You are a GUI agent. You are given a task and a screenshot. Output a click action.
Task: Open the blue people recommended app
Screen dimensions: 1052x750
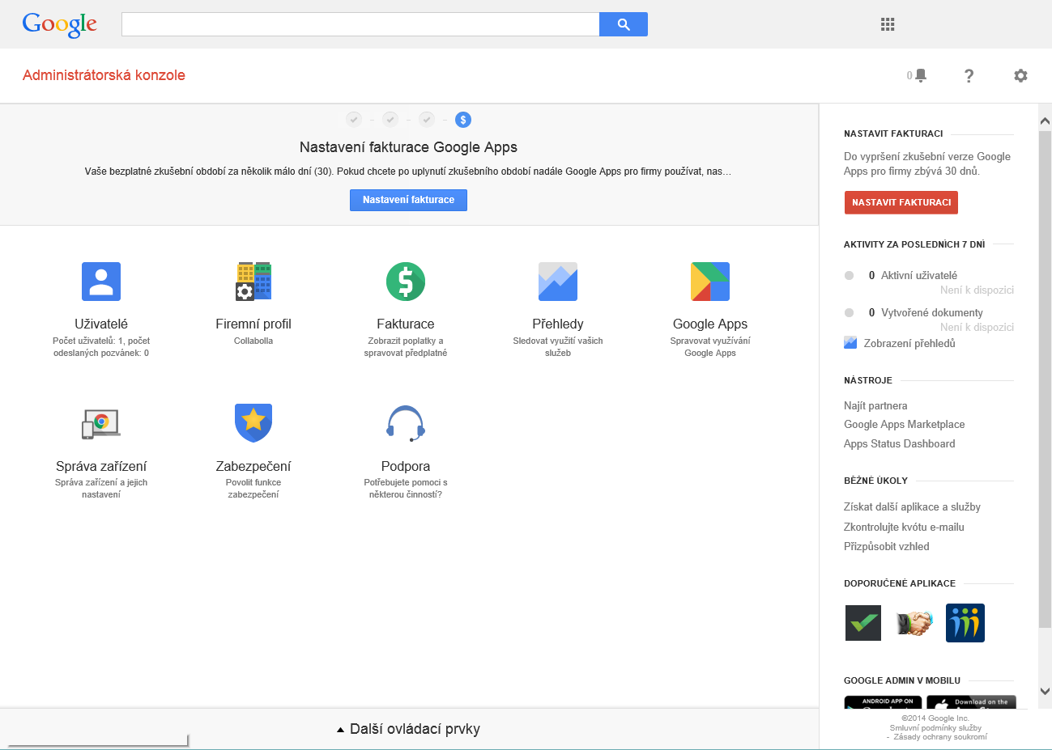(965, 623)
